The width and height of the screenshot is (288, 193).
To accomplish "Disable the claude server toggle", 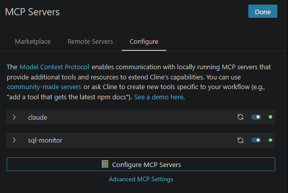I will [256, 117].
